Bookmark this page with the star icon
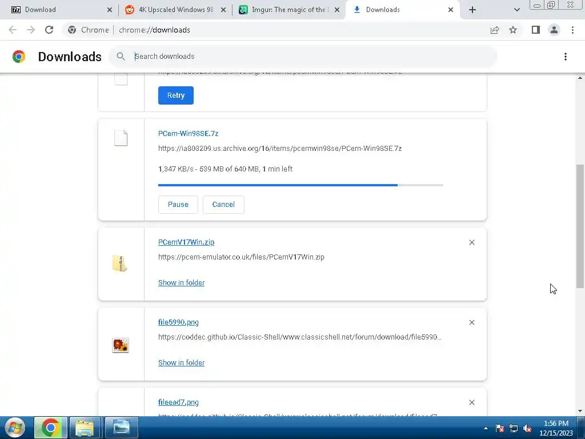Screen dimensions: 585x439 [513, 30]
